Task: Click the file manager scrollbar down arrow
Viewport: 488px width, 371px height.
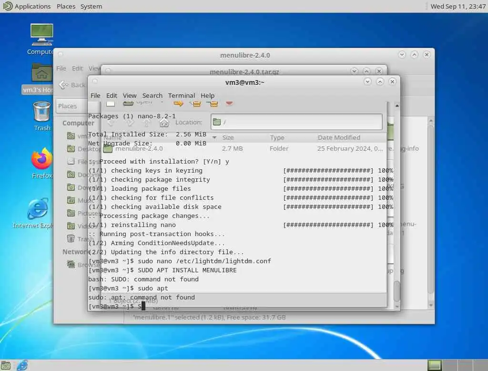Action: pyautogui.click(x=431, y=305)
